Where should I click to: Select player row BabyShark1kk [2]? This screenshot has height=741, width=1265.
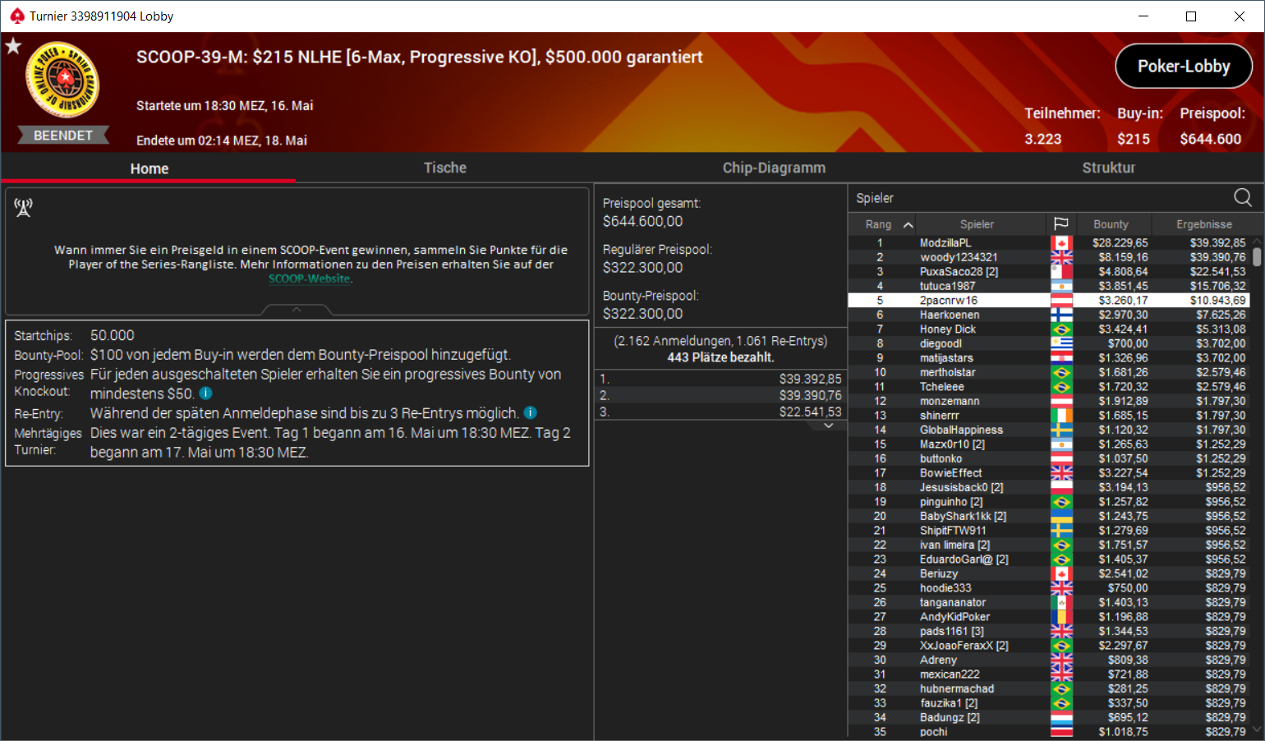pos(1049,516)
